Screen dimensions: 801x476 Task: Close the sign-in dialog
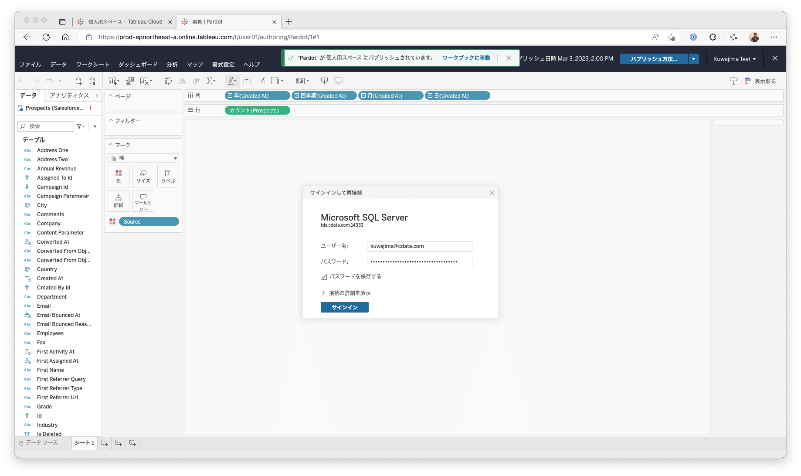[492, 193]
